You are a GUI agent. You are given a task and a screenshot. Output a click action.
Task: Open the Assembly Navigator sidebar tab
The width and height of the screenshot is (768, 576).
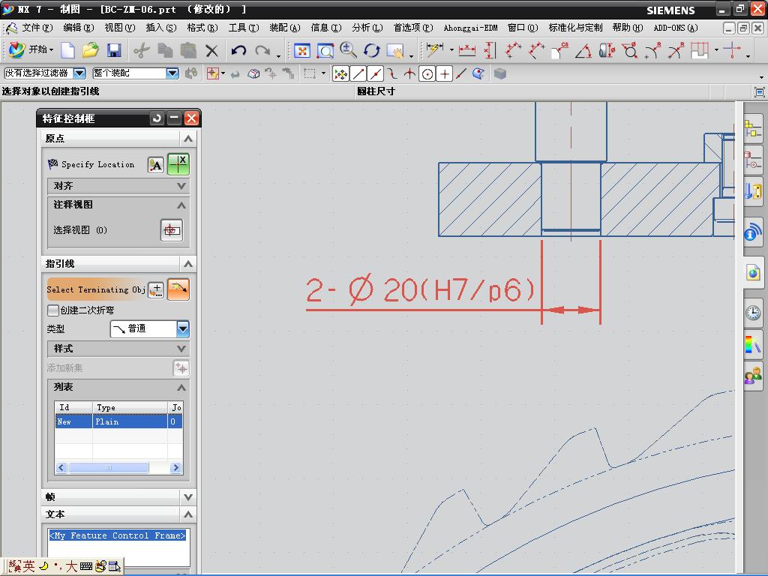coord(753,129)
